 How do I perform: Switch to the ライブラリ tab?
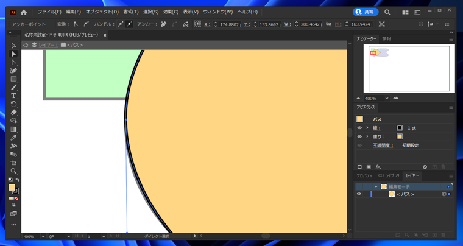388,175
